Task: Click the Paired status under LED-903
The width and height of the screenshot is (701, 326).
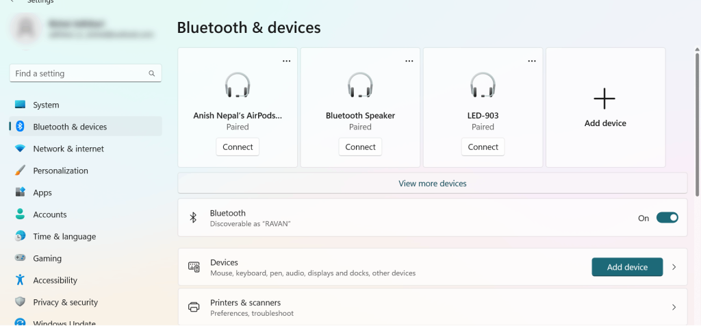Action: (483, 127)
